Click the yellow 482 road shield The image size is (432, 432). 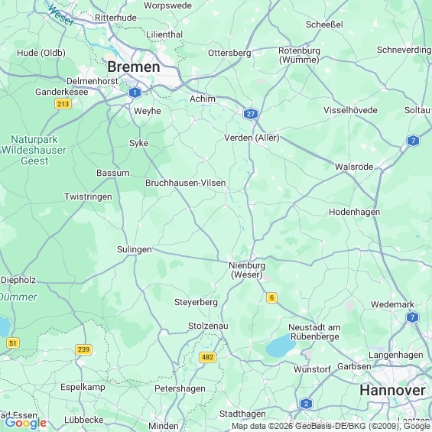click(207, 357)
